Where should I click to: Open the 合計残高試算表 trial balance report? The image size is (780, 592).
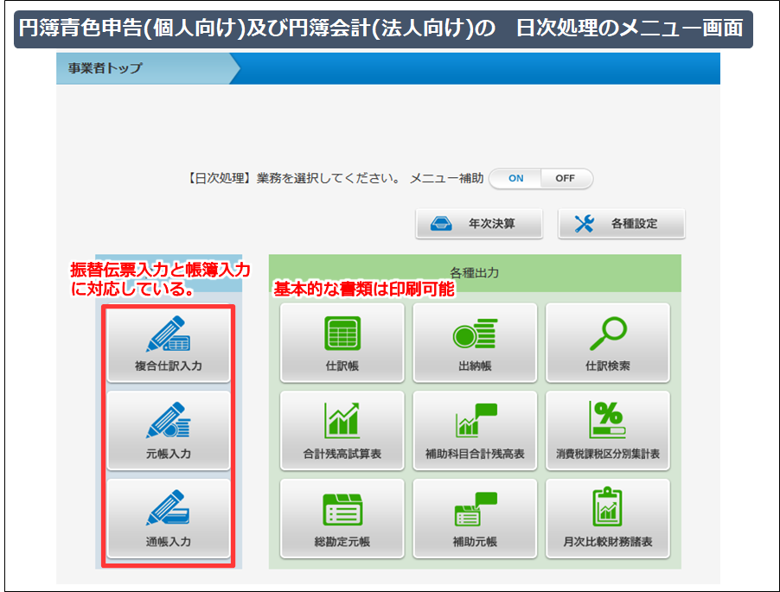(342, 430)
